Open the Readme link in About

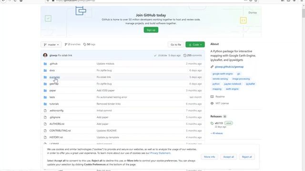[218, 96]
